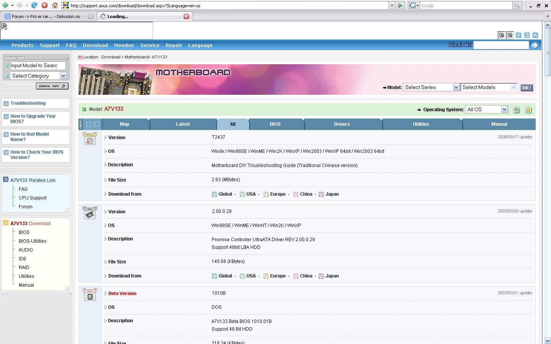The image size is (551, 344).
Task: Click the home icon beside Location breadcrumb
Action: pyautogui.click(x=80, y=57)
